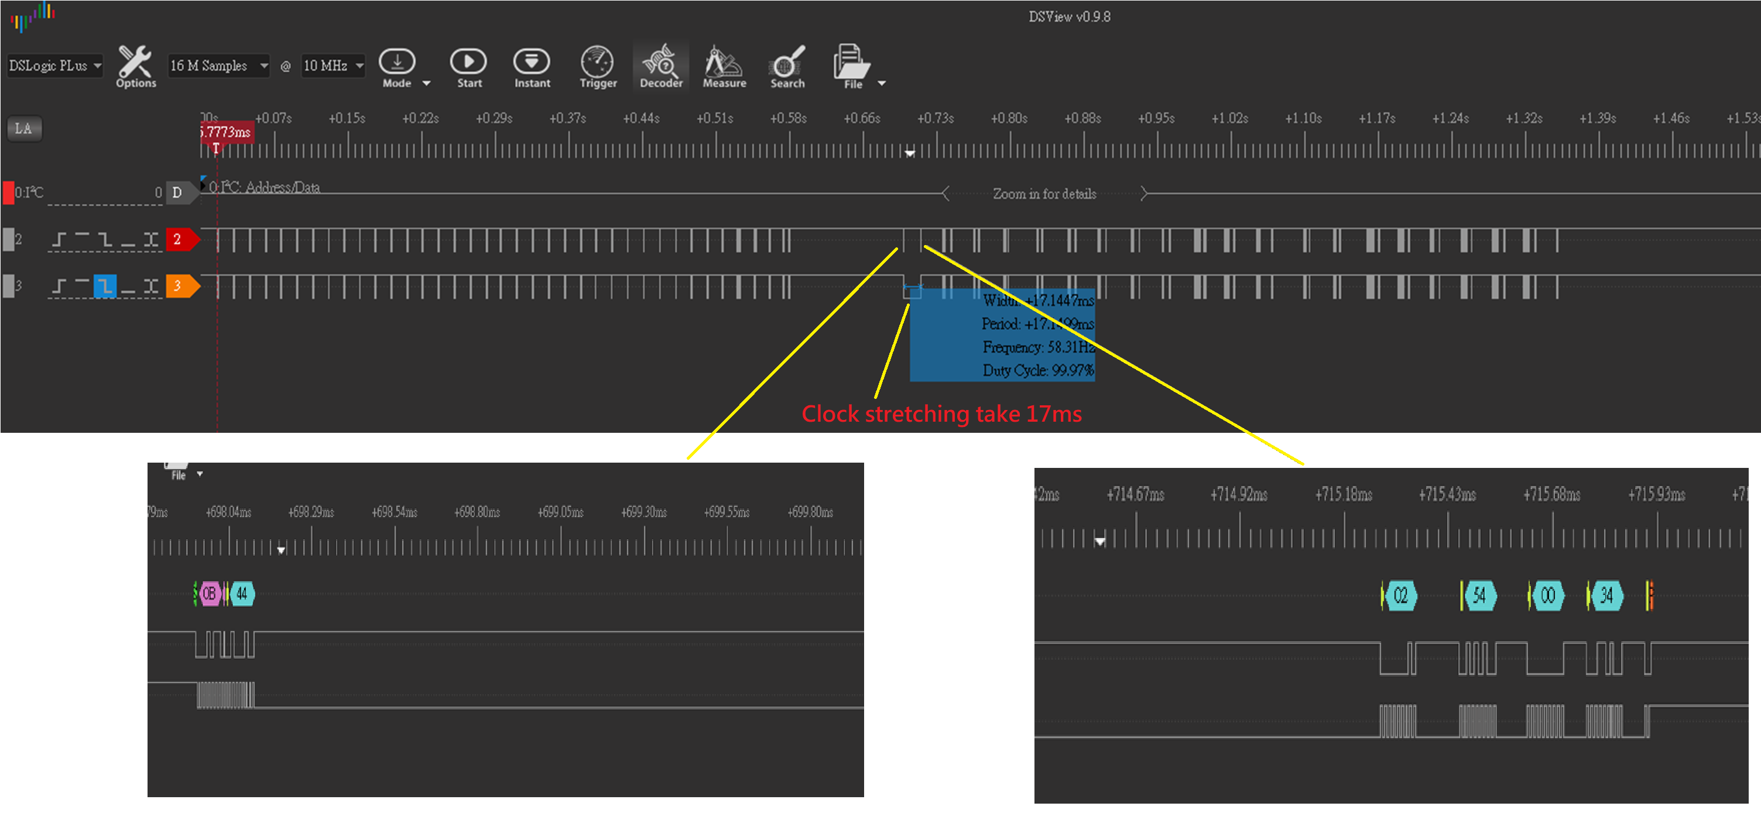Select rising edge trigger on channel 2
1761x820 pixels.
[x=60, y=240]
